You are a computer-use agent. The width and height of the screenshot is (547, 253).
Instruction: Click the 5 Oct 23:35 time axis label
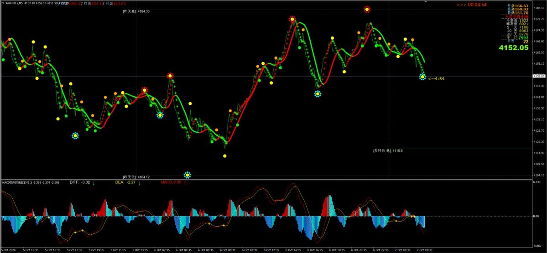140,250
